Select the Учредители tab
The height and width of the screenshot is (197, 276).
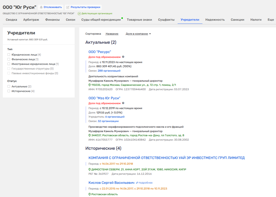(190, 20)
